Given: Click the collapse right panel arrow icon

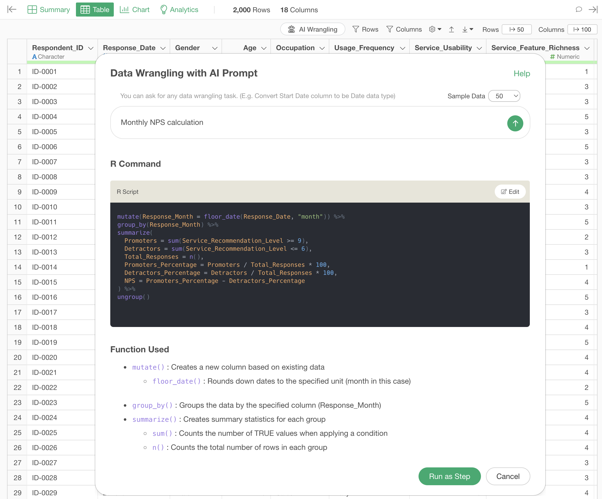Looking at the screenshot, I should click(x=593, y=10).
